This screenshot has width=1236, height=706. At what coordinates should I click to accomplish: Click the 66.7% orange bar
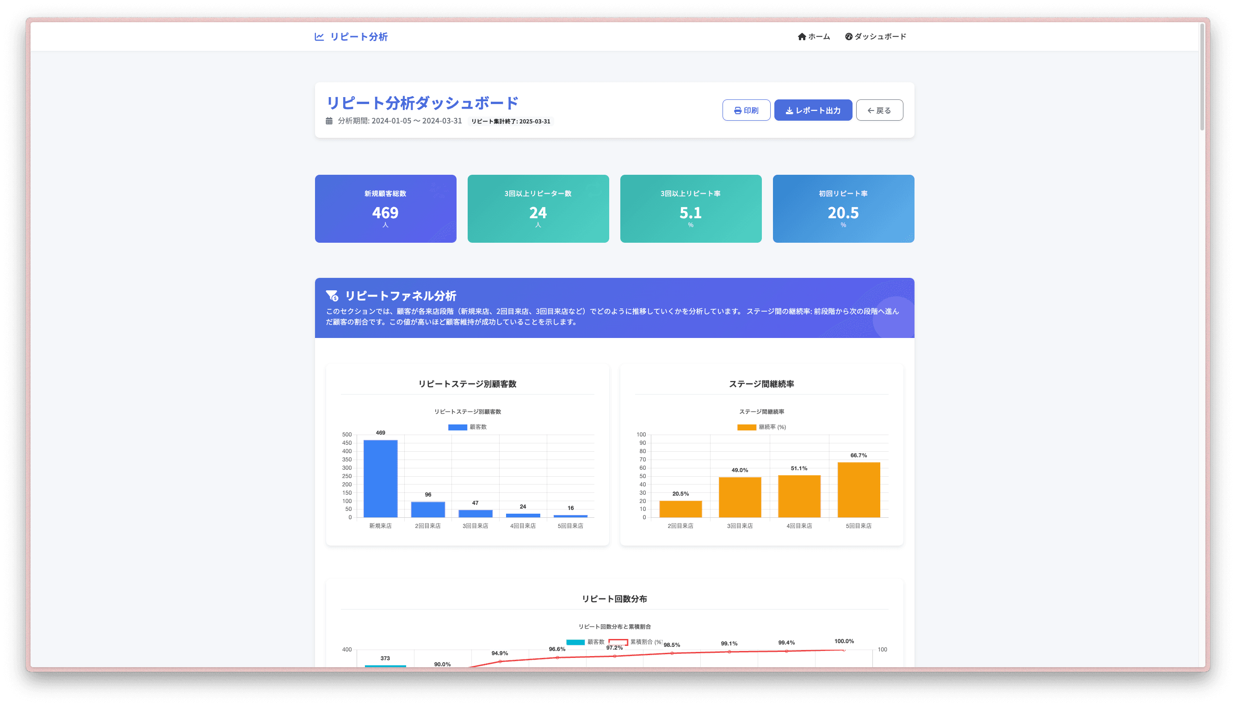[x=859, y=490]
